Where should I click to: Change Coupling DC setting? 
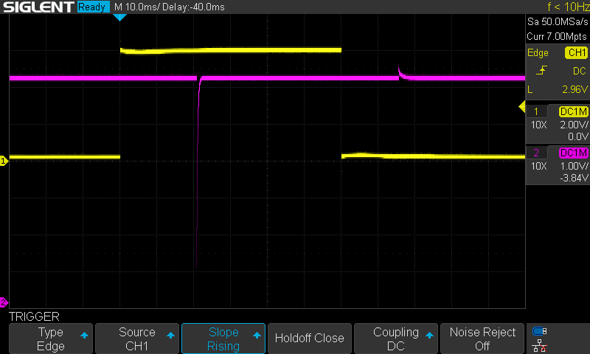(396, 339)
